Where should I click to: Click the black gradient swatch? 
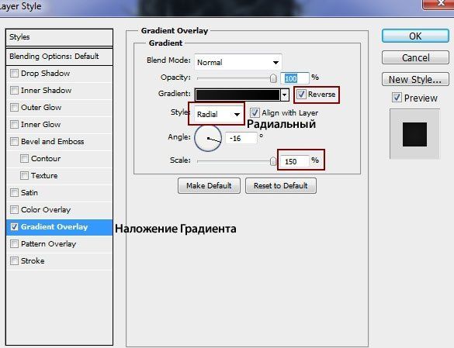pyautogui.click(x=237, y=95)
